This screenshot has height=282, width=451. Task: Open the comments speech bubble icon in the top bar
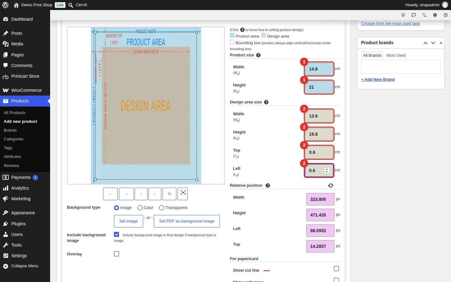414,15
